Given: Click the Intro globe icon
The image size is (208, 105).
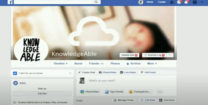Looking at the screenshot, I should (16, 83).
